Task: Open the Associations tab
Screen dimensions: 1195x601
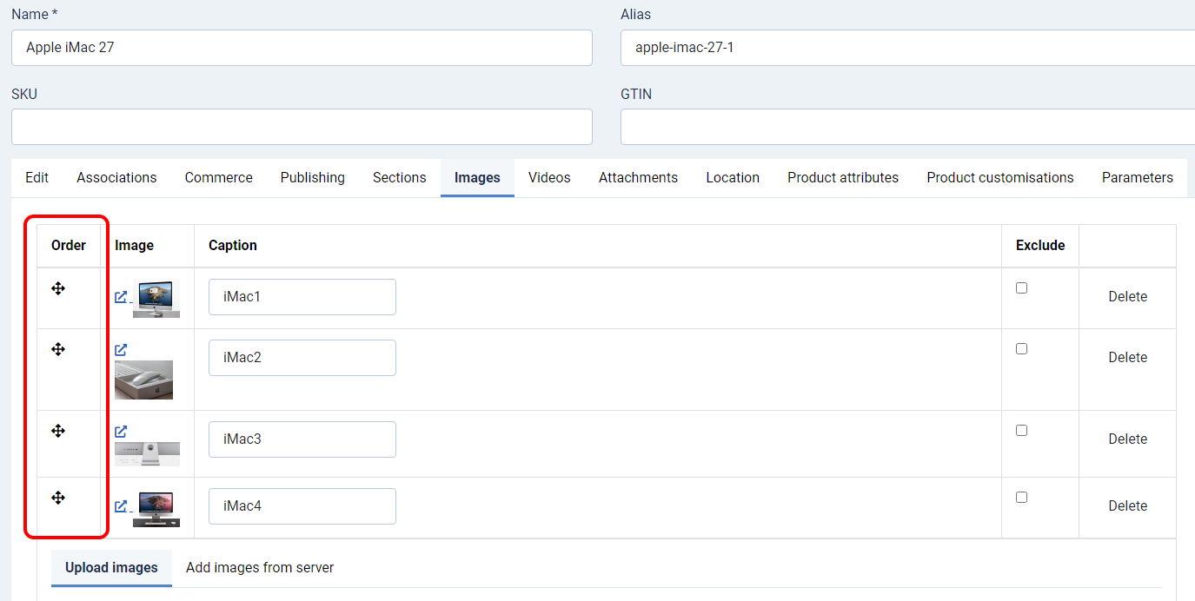Action: pos(116,177)
